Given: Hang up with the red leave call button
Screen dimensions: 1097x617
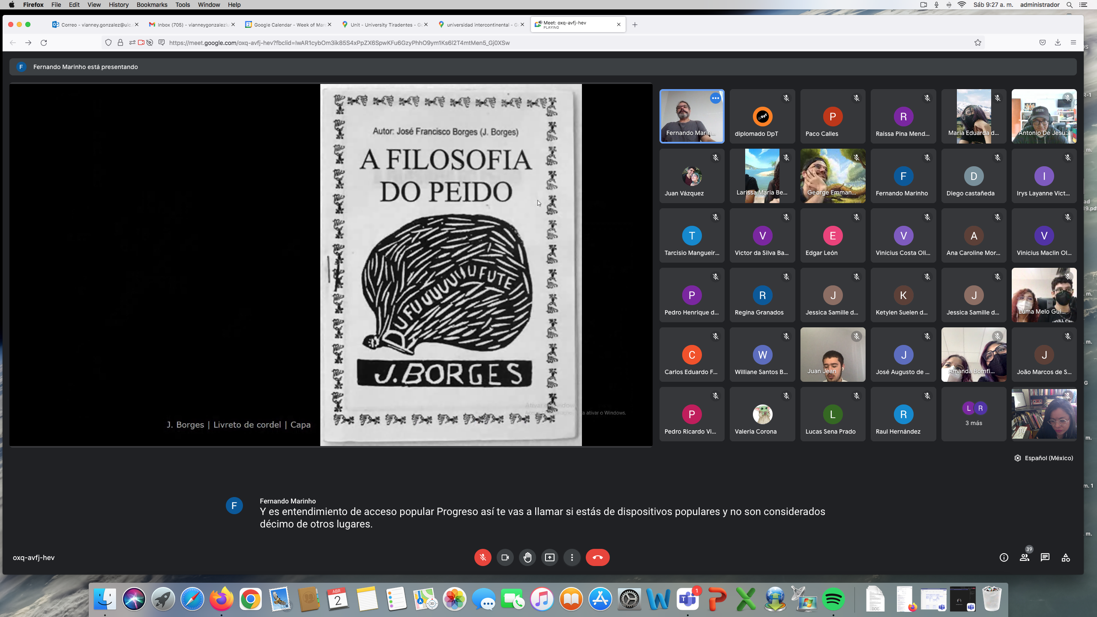Looking at the screenshot, I should click(x=597, y=557).
